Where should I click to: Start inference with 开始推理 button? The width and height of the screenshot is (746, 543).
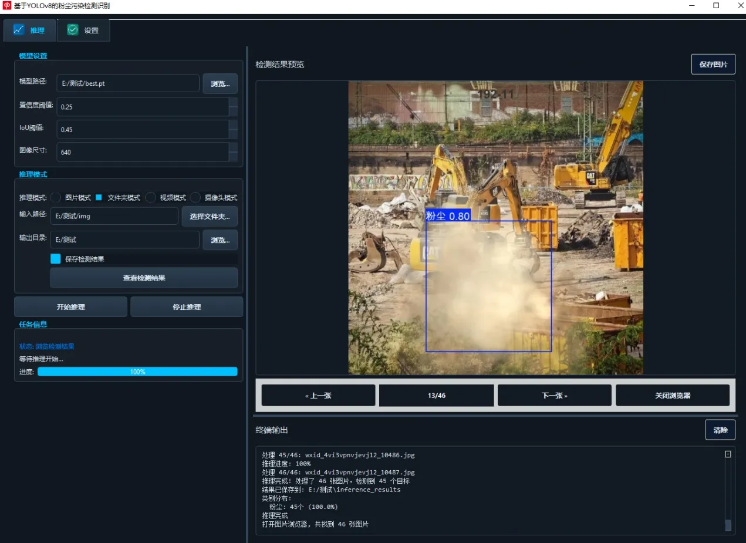point(70,307)
